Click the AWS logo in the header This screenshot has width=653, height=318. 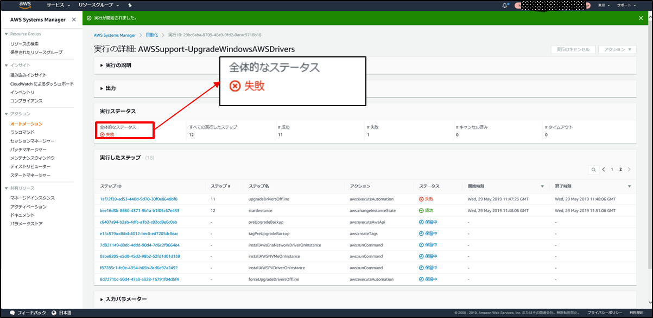click(25, 5)
